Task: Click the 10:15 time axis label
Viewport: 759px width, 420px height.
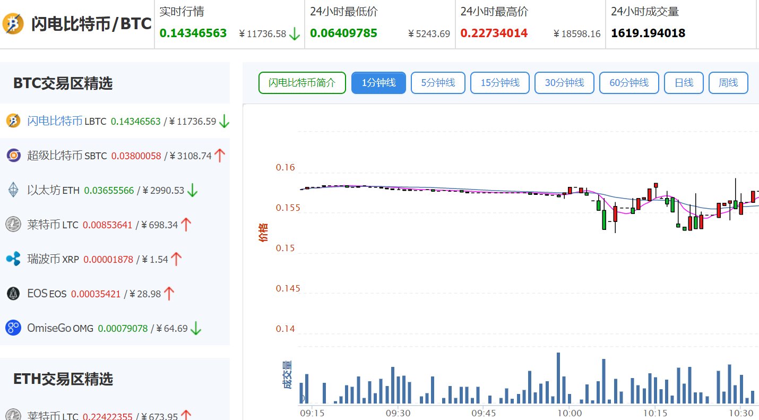Action: point(654,413)
